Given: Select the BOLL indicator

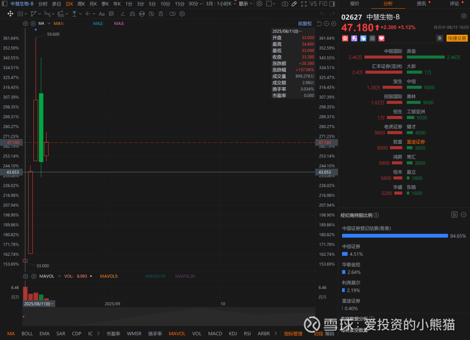Looking at the screenshot, I should click(x=27, y=334).
